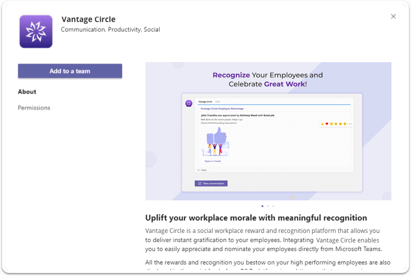Go to the third carousel slide dot
The width and height of the screenshot is (411, 276).
pyautogui.click(x=273, y=206)
